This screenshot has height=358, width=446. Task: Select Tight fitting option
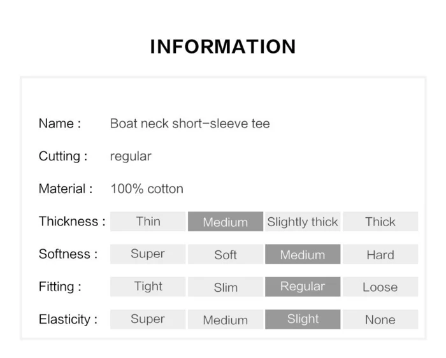[148, 287]
